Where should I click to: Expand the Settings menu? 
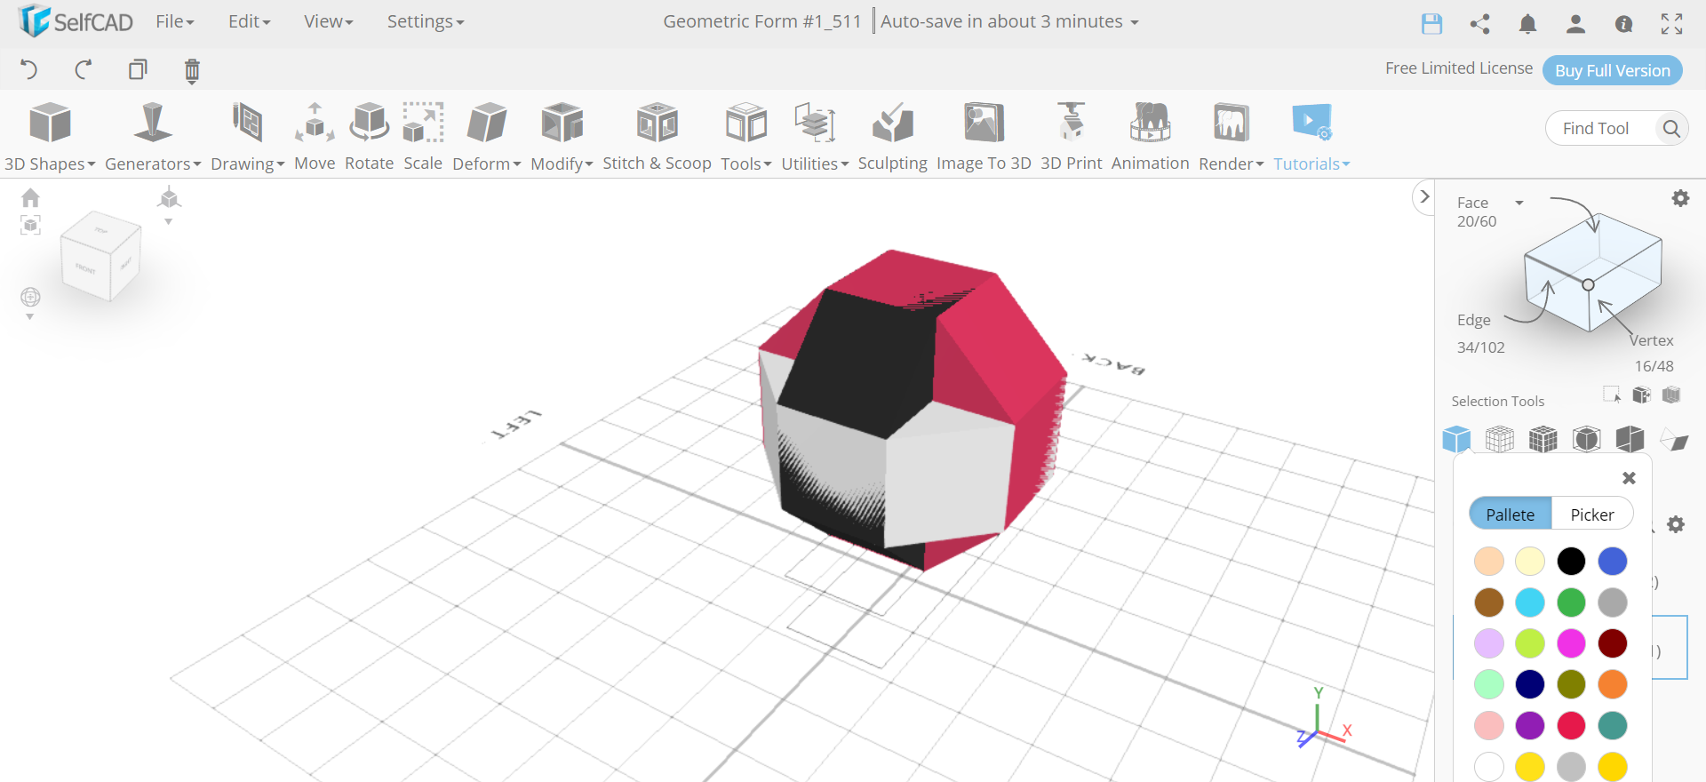426,21
